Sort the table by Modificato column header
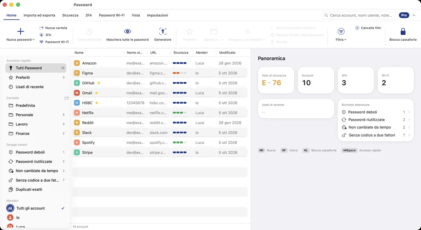The width and height of the screenshot is (421, 230). pos(227,53)
